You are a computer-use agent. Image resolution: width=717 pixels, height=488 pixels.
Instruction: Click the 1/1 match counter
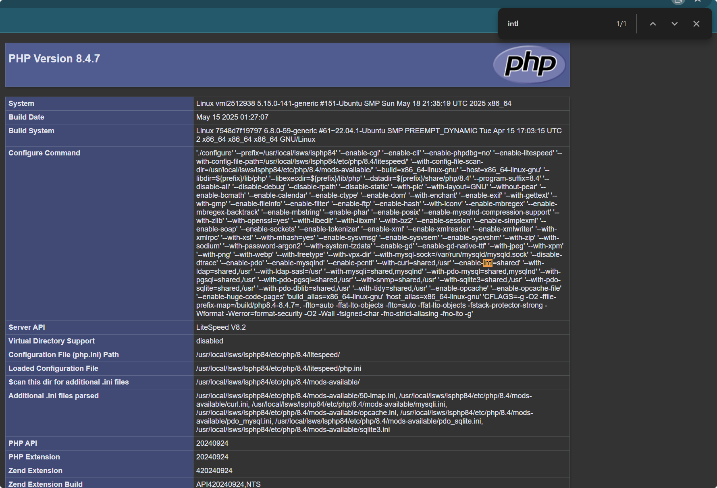click(621, 24)
